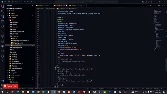Collapse the components folder
167x94 pixels.
coord(15,15)
